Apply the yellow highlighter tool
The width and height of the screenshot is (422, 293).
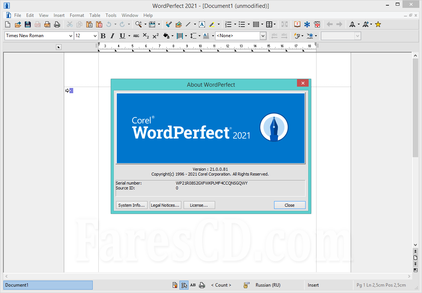pyautogui.click(x=212, y=24)
